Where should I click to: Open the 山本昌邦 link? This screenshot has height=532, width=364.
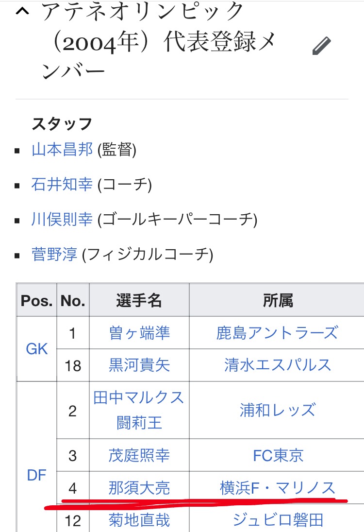[62, 150]
